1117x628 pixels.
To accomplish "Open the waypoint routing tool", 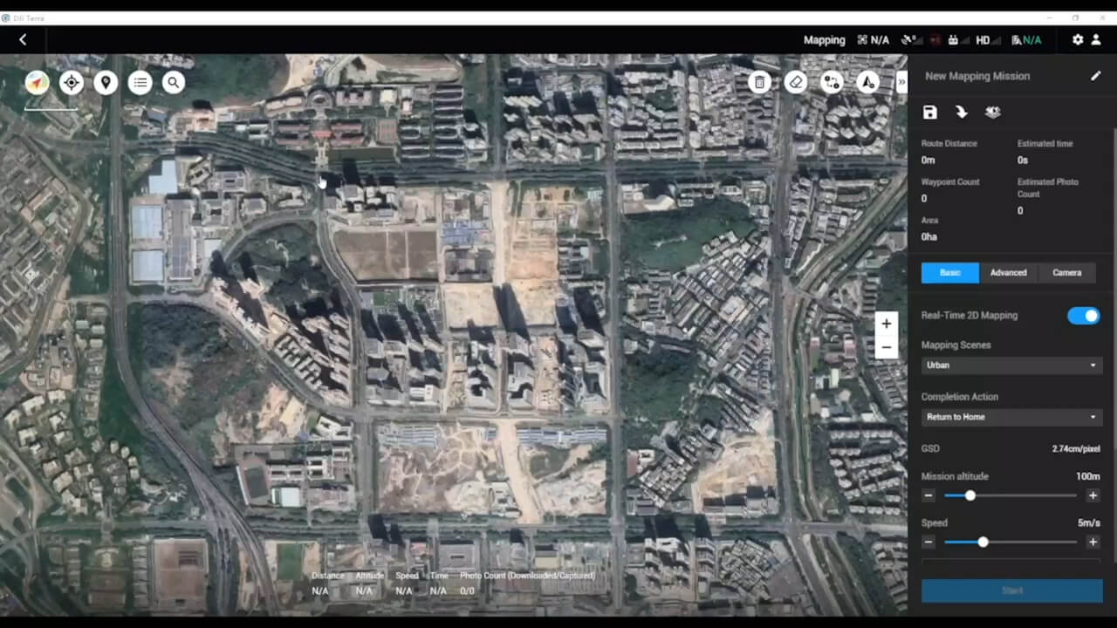I will [x=831, y=82].
